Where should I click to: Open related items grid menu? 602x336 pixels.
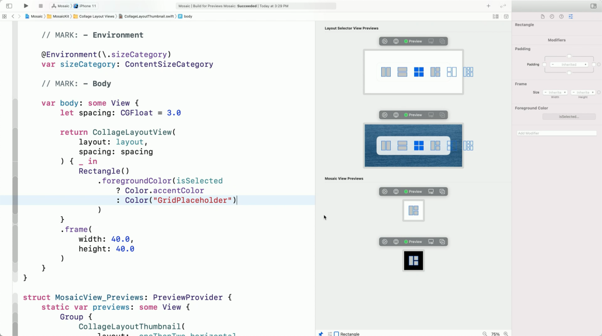point(4,17)
